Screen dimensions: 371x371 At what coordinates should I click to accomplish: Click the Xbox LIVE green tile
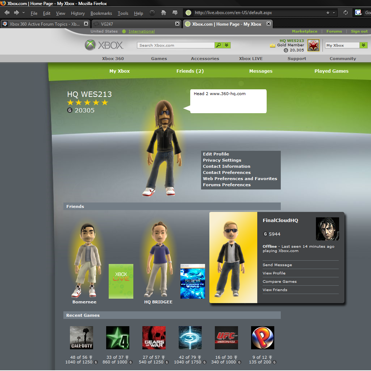coord(121,281)
